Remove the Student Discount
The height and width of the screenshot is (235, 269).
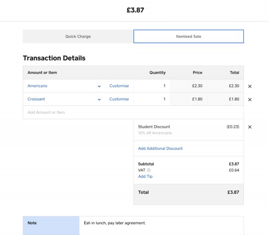tap(250, 127)
